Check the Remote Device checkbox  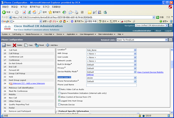pyautogui.click(x=59, y=104)
